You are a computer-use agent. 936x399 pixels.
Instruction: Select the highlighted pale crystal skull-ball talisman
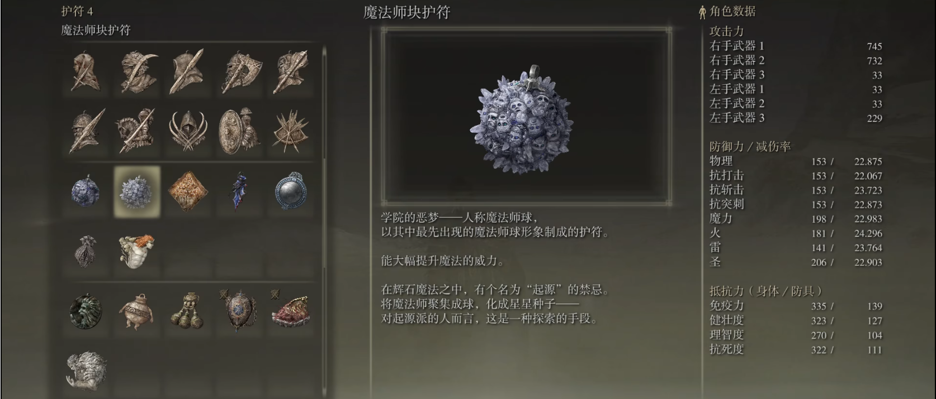click(137, 191)
